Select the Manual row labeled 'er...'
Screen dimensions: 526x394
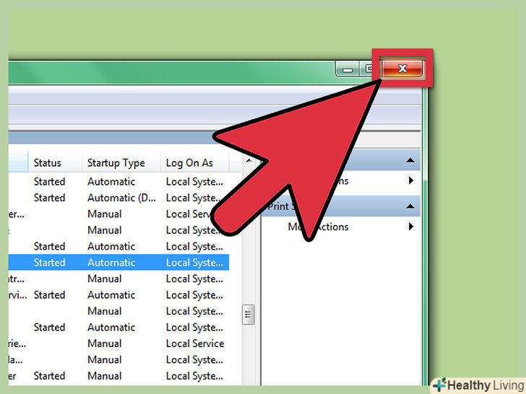(118, 214)
